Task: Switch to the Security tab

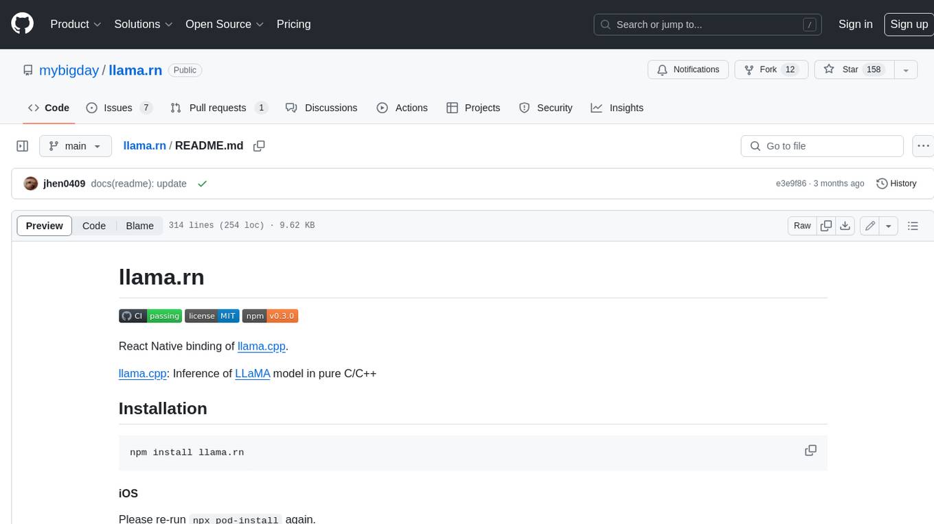Action: pos(546,108)
